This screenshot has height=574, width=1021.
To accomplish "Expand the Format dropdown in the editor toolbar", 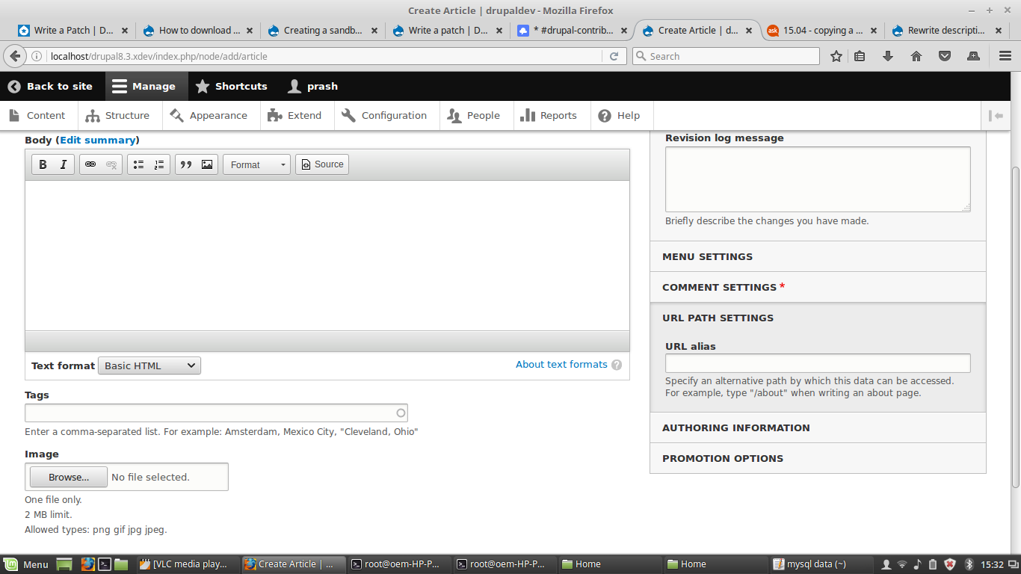I will click(256, 164).
